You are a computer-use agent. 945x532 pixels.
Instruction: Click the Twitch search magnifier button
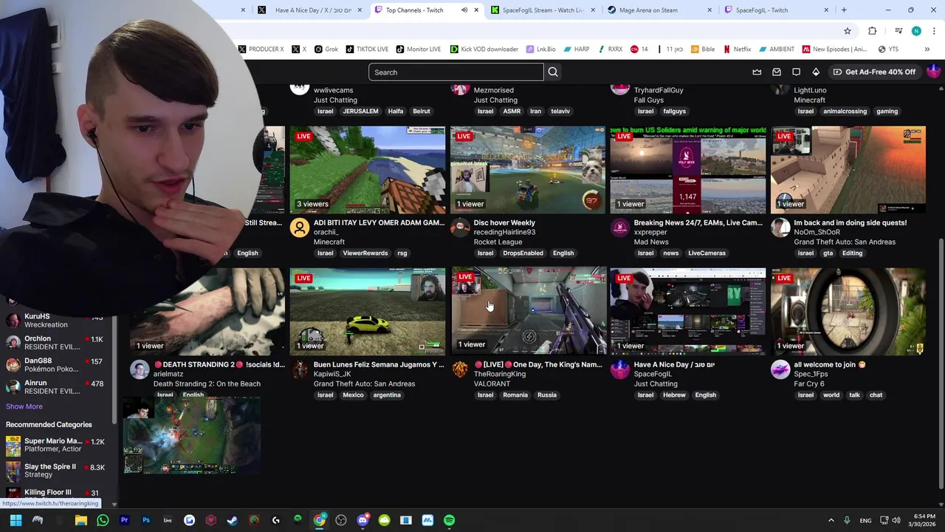pyautogui.click(x=553, y=72)
